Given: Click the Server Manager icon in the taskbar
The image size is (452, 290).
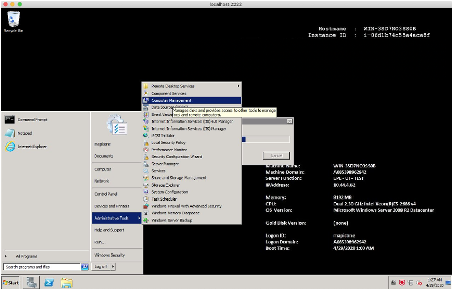Looking at the screenshot, I should pos(31,282).
